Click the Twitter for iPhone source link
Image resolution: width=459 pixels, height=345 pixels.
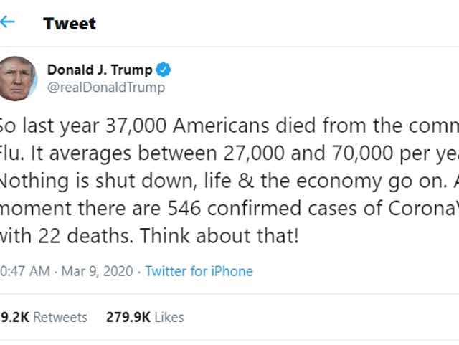coord(199,271)
